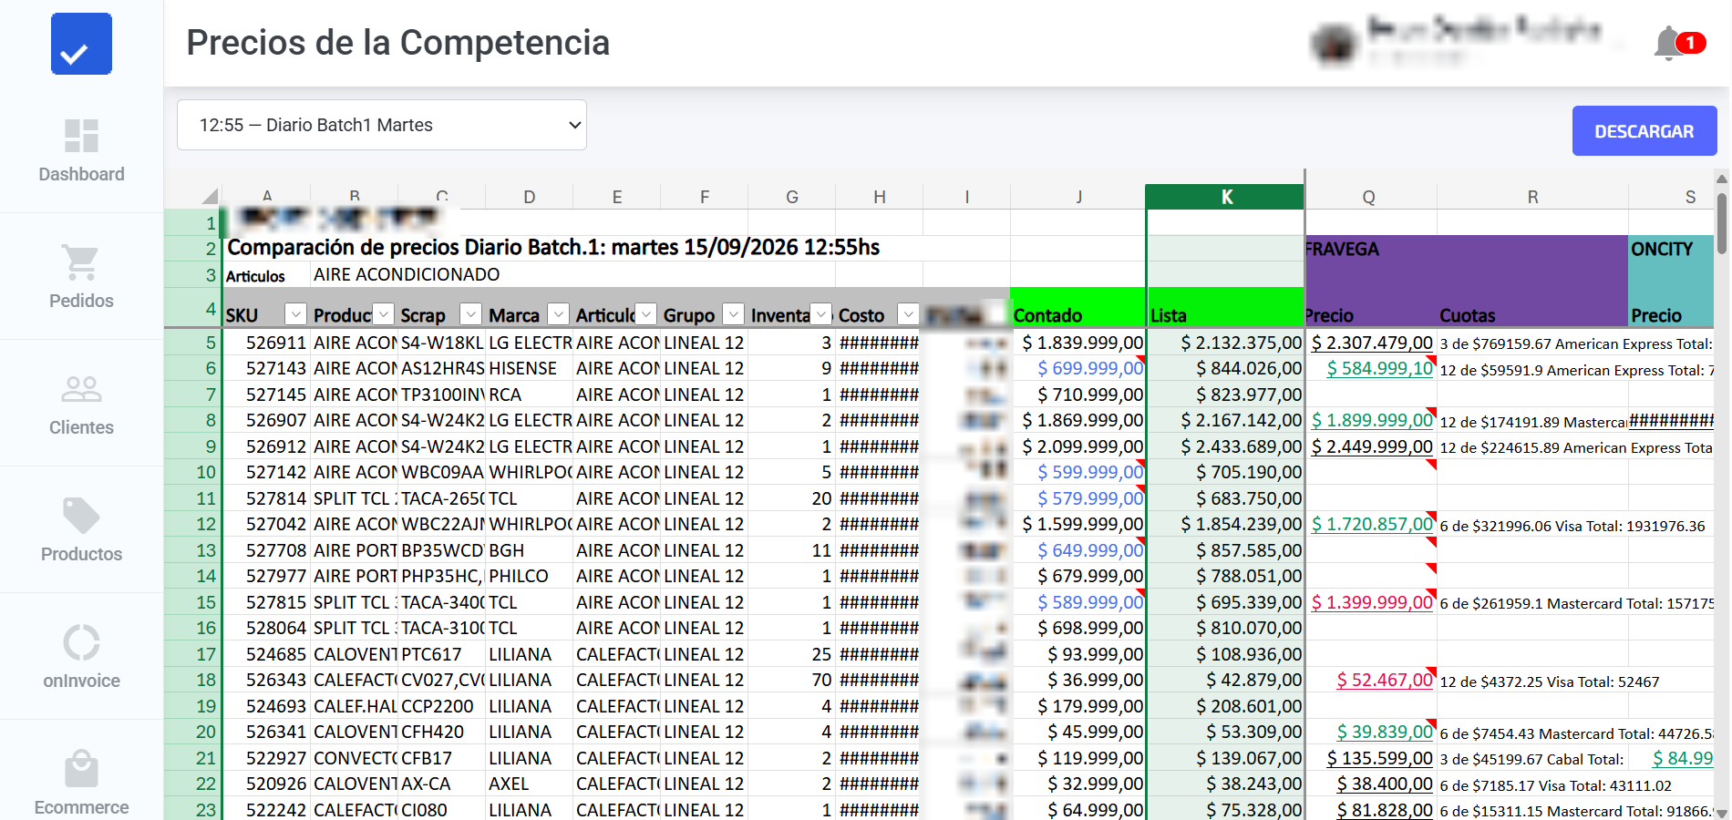This screenshot has height=820, width=1732.
Task: Open the Scrap column filter arrow
Action: click(470, 314)
